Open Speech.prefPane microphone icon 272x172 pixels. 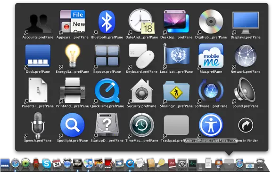[38, 125]
